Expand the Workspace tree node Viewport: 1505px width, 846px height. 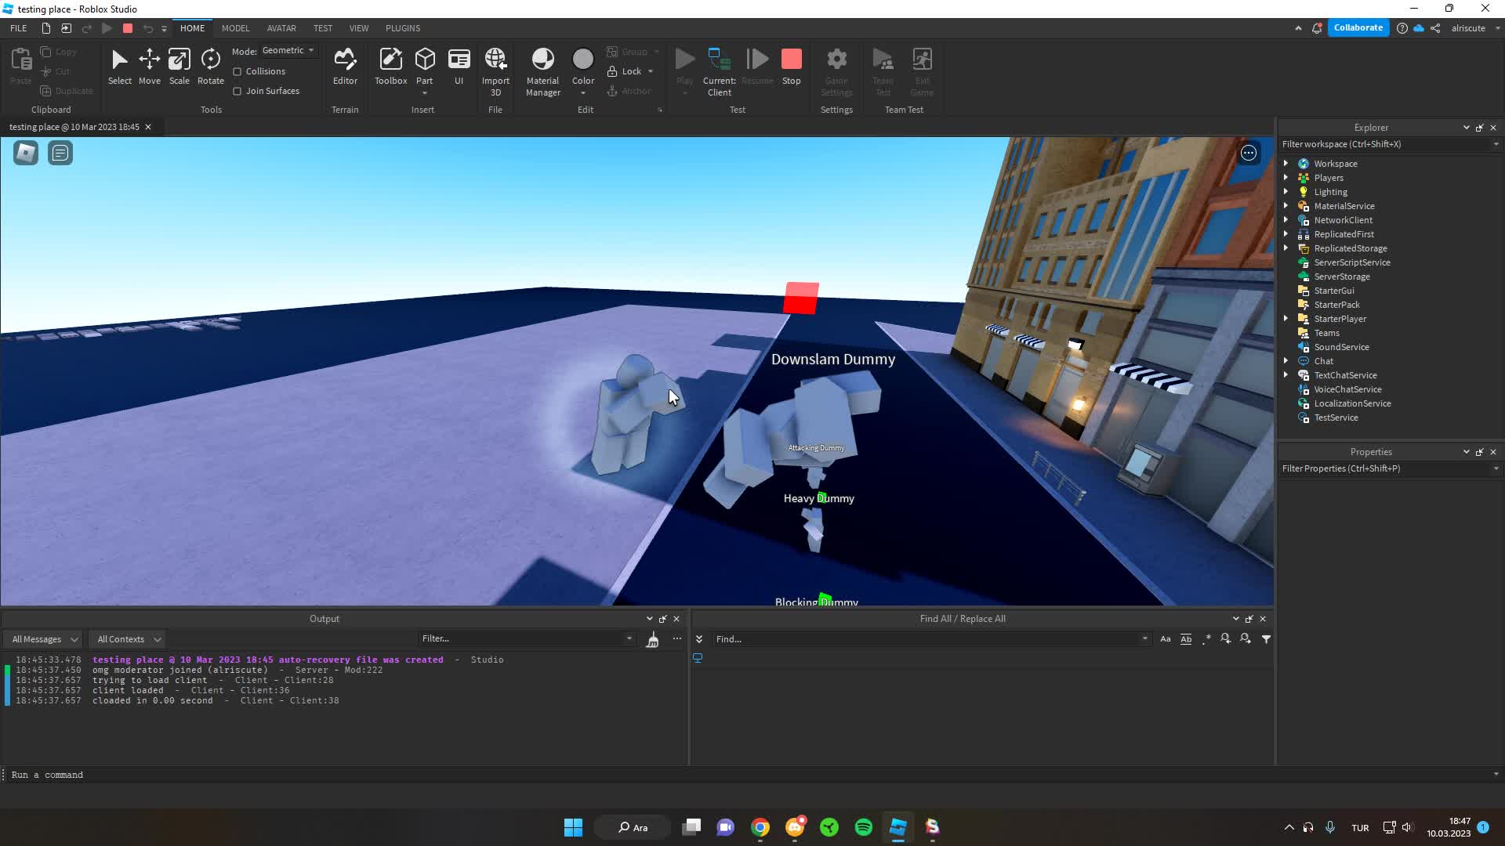click(1286, 164)
